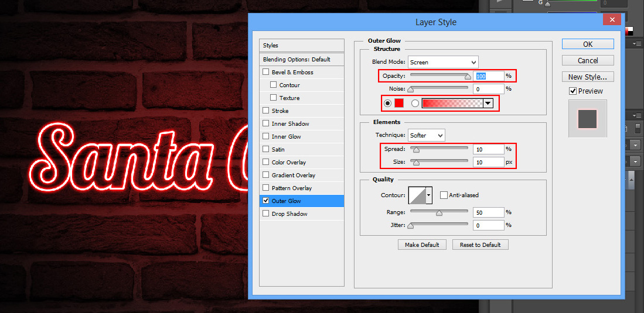
Task: Enable Anti-aliased contour option
Action: [x=444, y=195]
